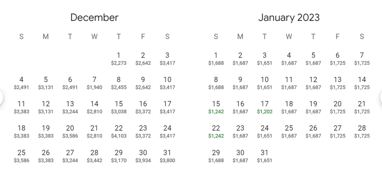Choose January 10 priced $1,651
This screenshot has height=188, width=382.
coord(265,83)
